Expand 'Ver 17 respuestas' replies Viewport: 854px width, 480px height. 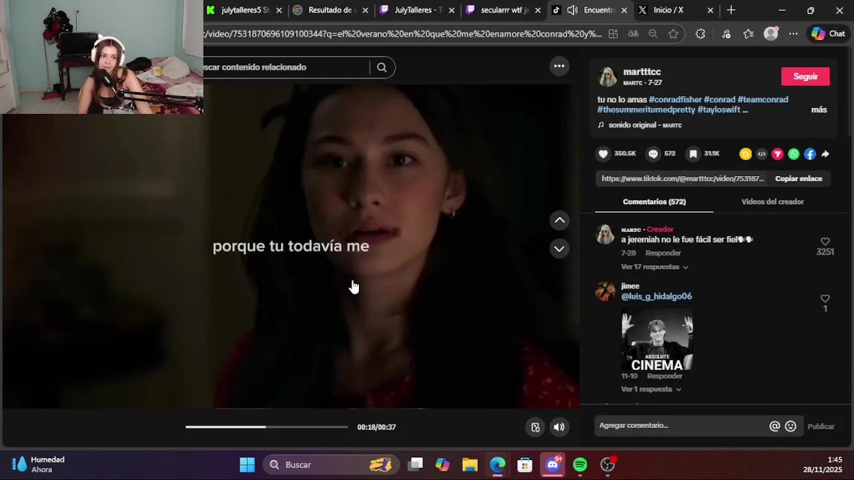(654, 267)
